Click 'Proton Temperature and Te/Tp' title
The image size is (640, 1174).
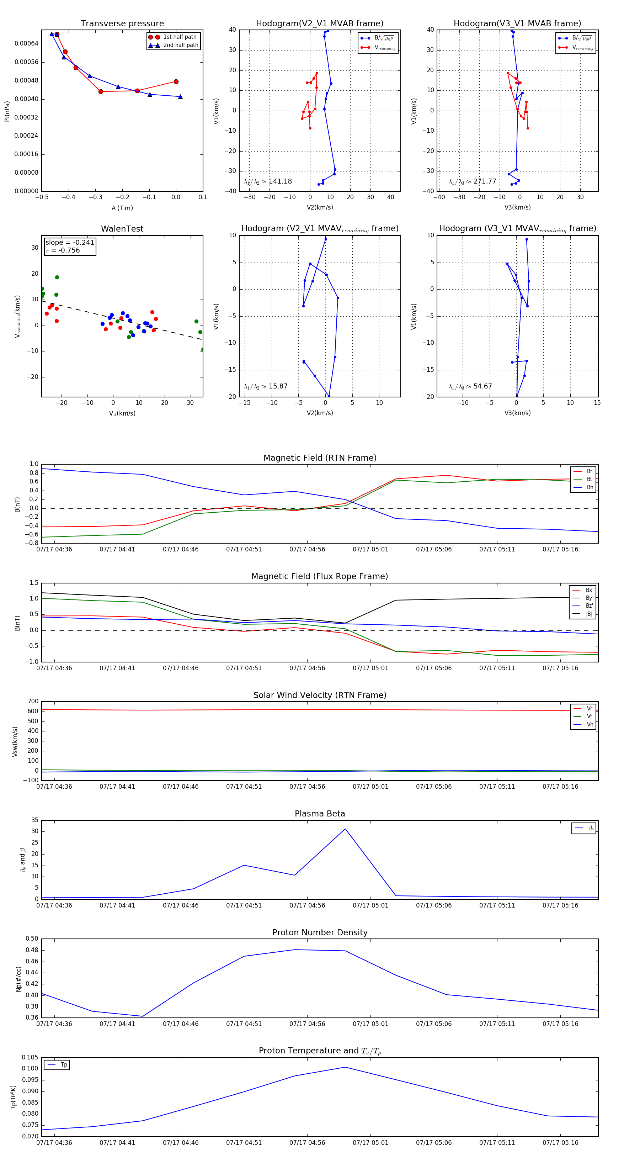[320, 1051]
